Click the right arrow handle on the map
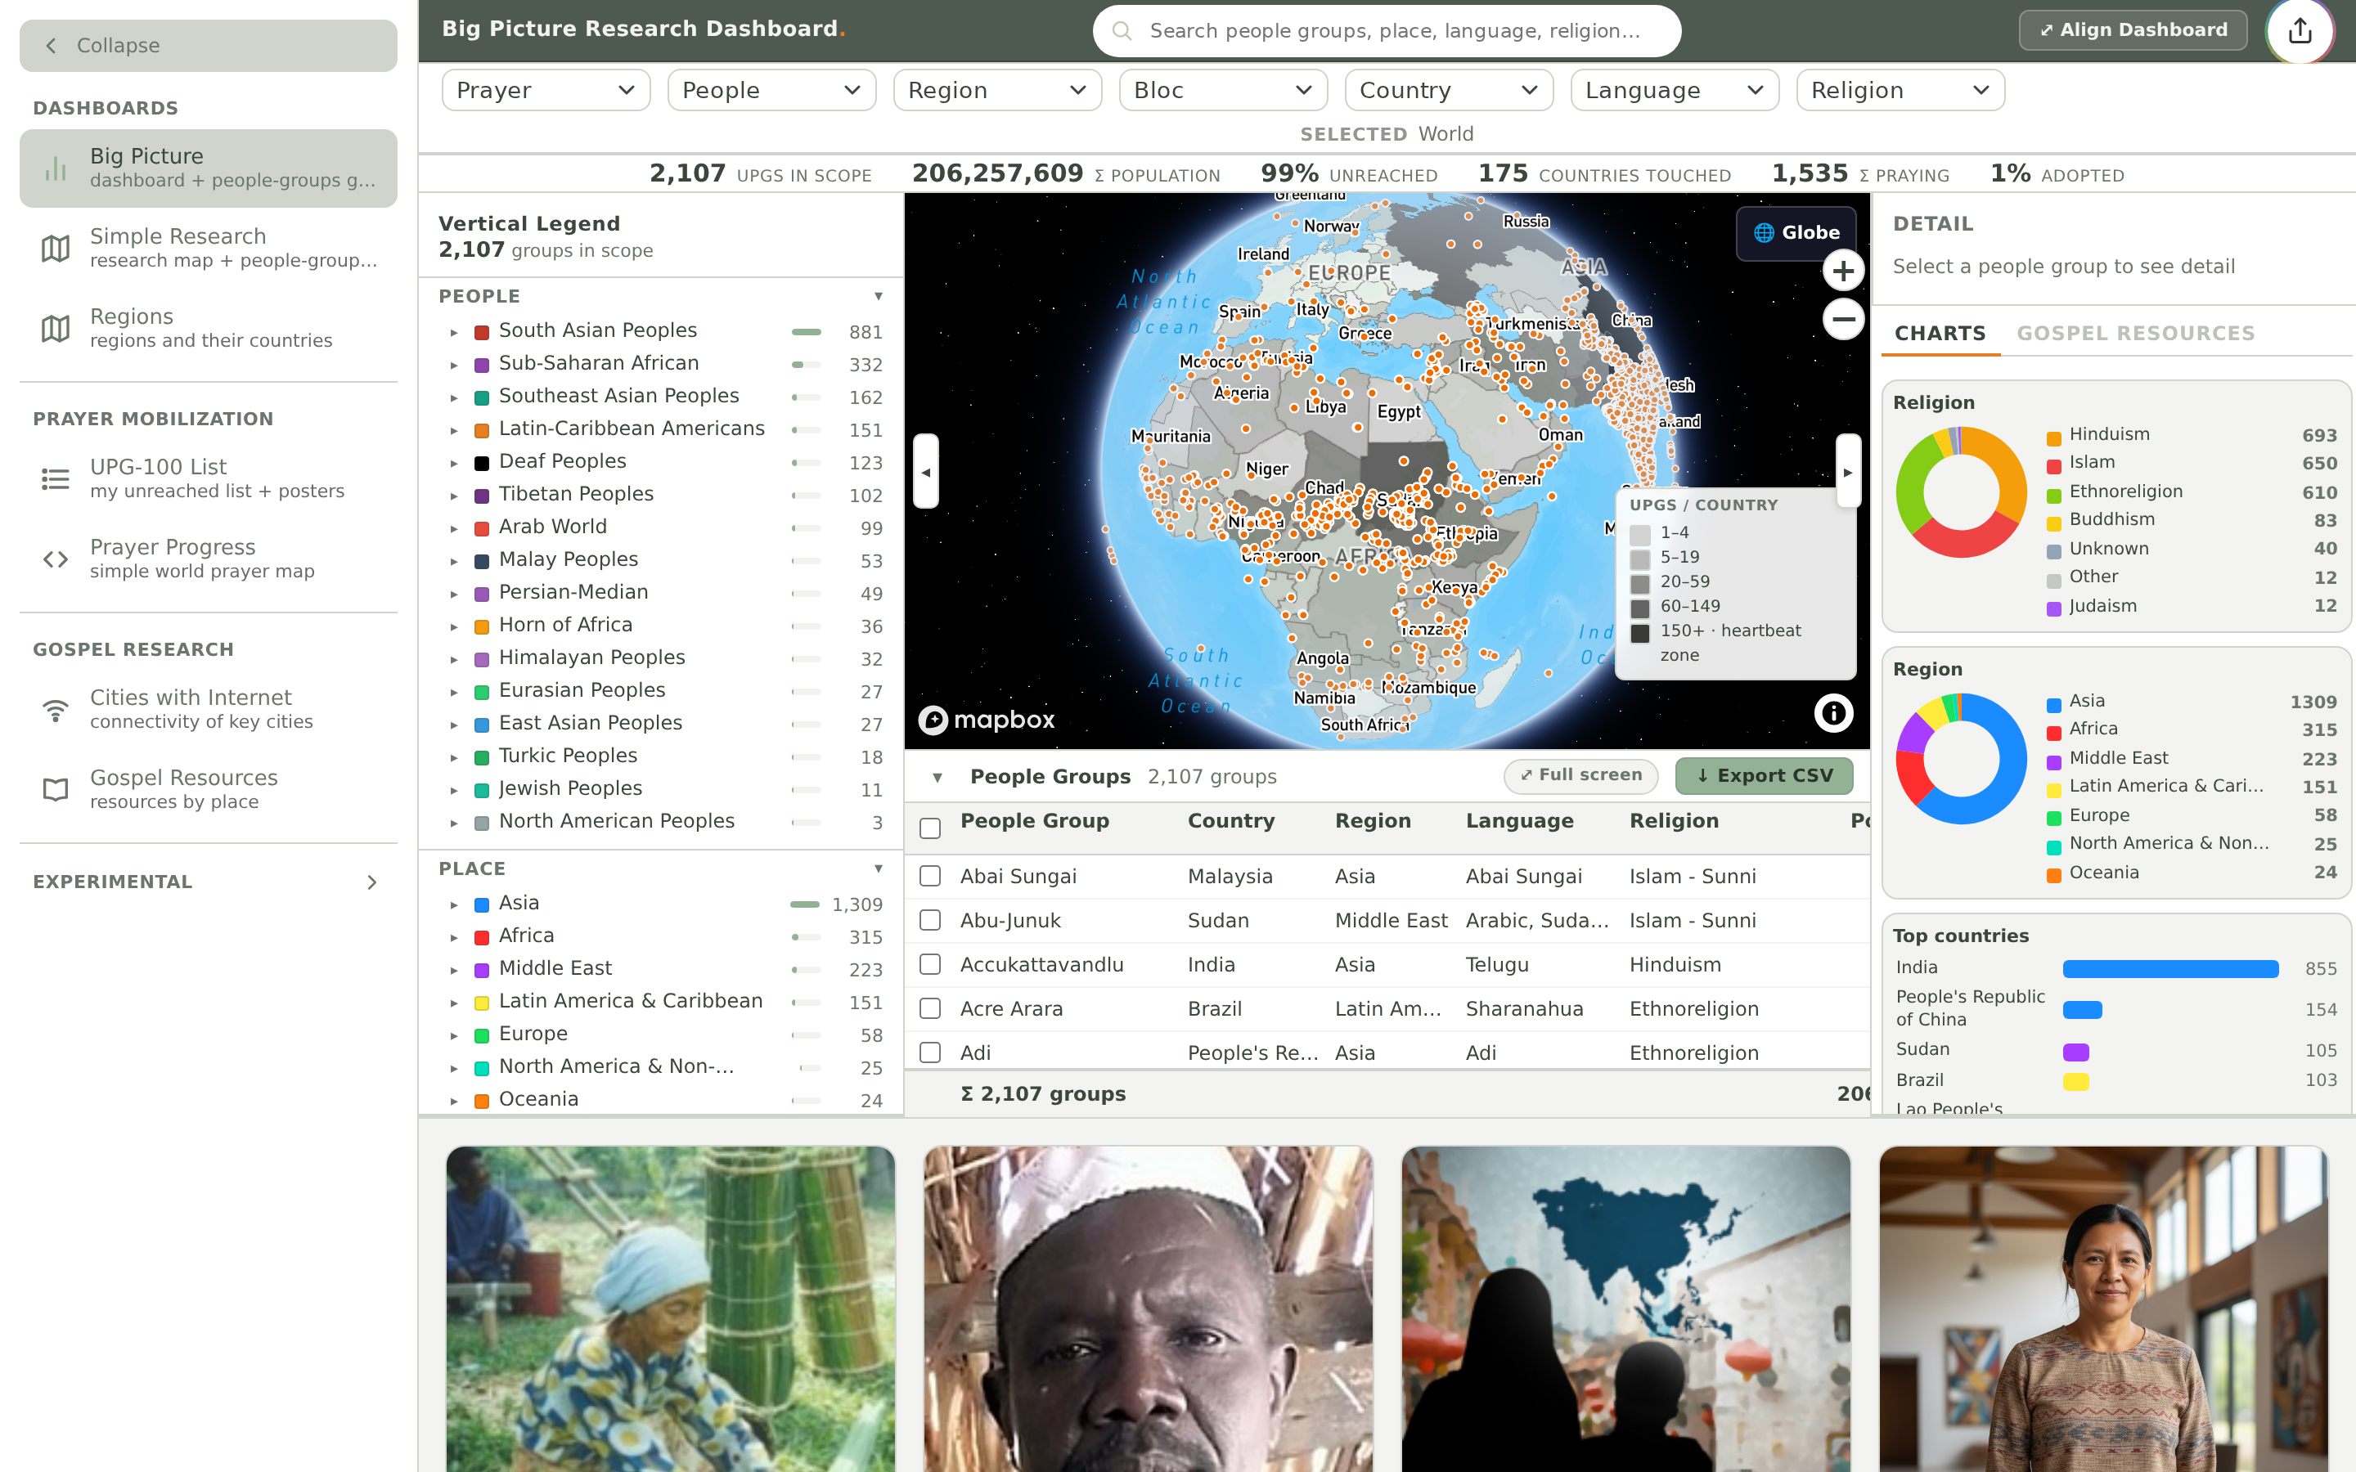The height and width of the screenshot is (1472, 2356). pyautogui.click(x=1848, y=471)
